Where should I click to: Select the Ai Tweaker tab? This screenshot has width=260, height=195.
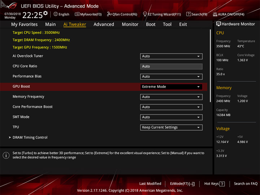click(x=75, y=25)
